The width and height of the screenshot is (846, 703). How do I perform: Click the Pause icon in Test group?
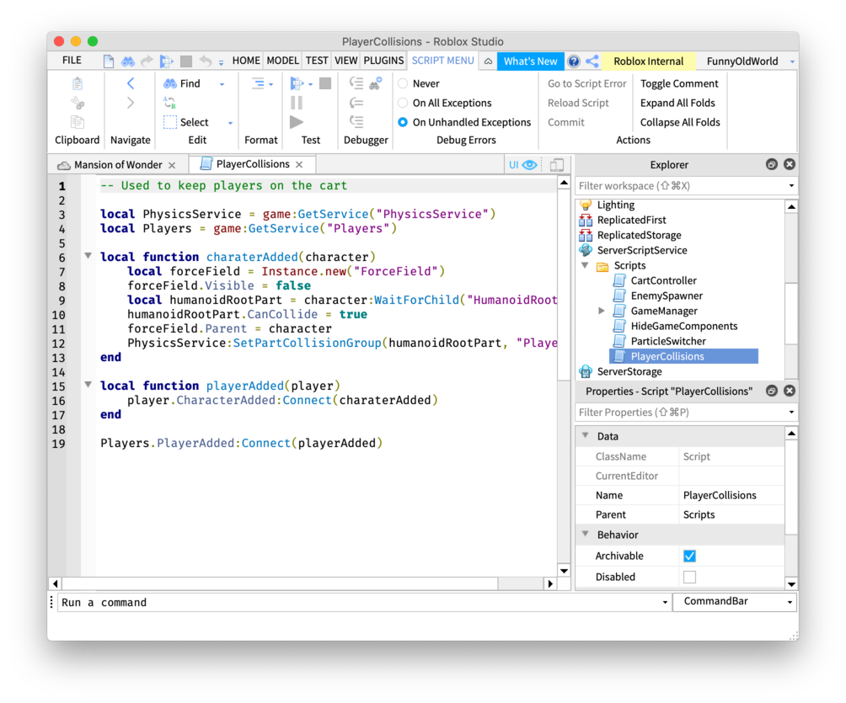[297, 103]
